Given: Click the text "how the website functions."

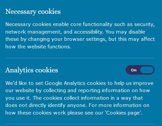Looking at the screenshot, I should point(38,47).
